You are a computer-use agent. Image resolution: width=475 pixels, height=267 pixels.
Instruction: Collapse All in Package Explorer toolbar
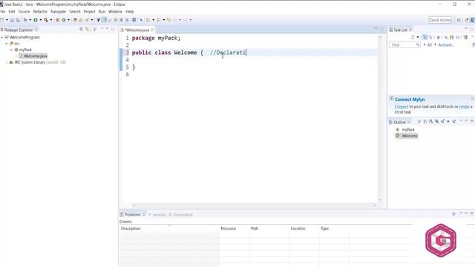[81, 30]
